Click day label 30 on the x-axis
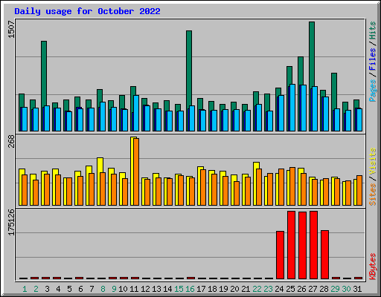This screenshot has height=297, width=381. coord(346,289)
